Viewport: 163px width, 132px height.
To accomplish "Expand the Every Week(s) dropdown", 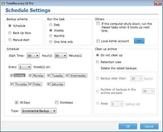I will click(x=25, y=67).
